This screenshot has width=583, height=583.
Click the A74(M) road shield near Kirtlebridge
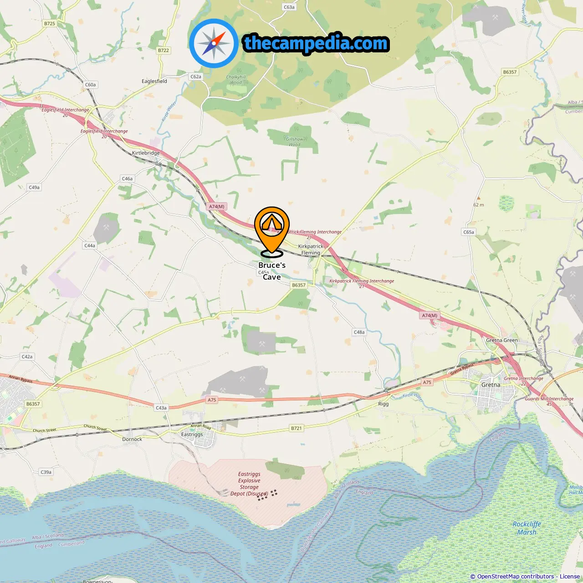pos(217,206)
